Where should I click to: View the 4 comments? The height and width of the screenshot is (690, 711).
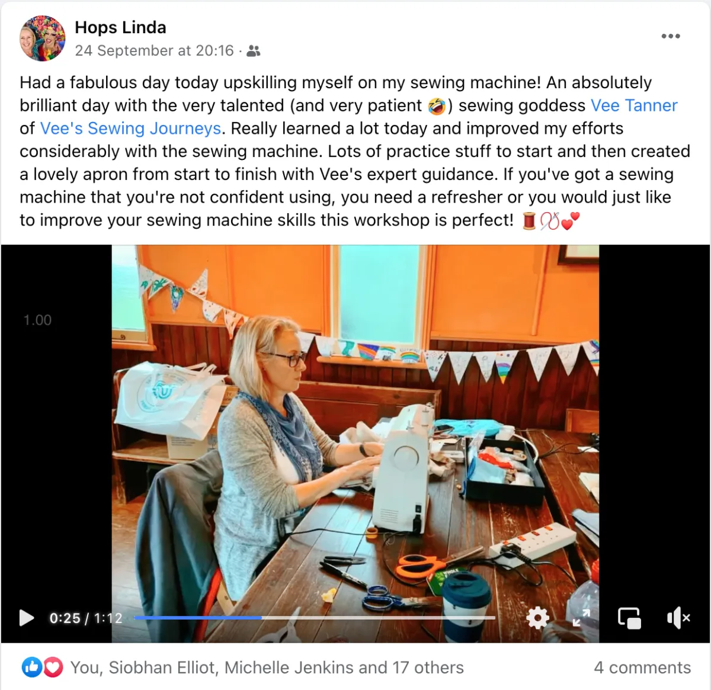(642, 667)
